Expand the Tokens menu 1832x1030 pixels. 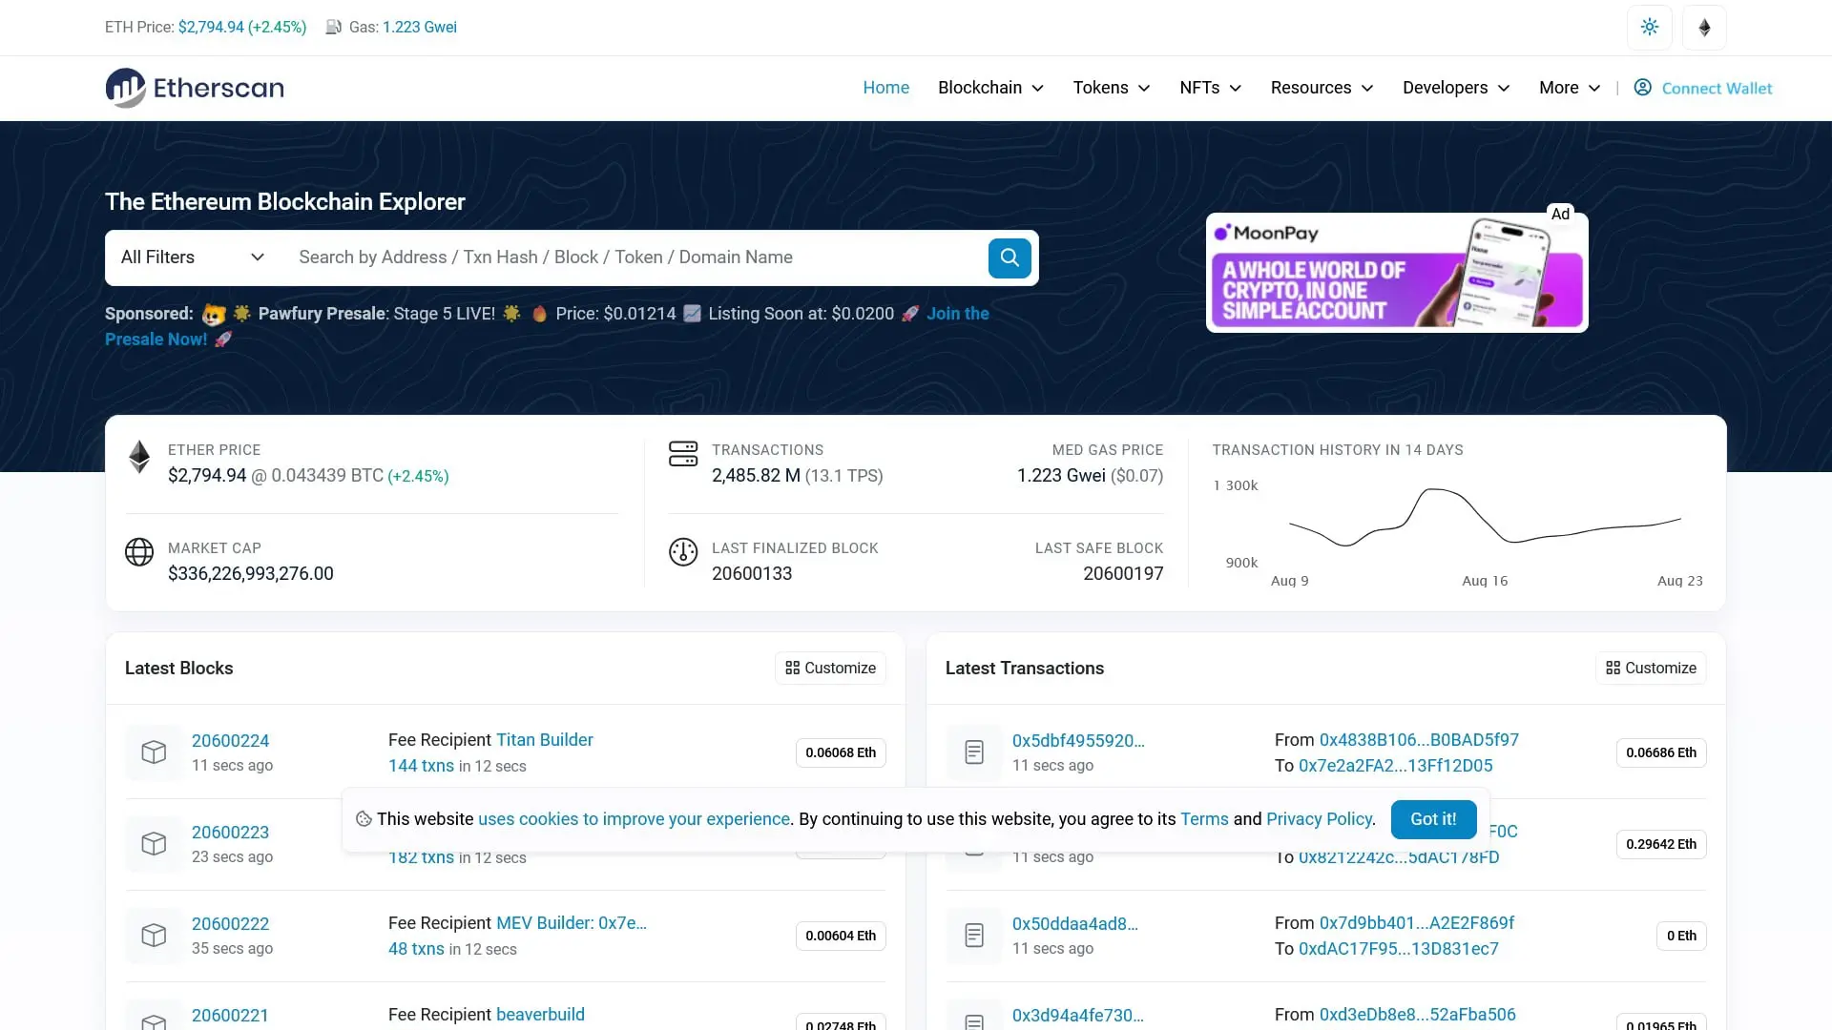[x=1112, y=88]
